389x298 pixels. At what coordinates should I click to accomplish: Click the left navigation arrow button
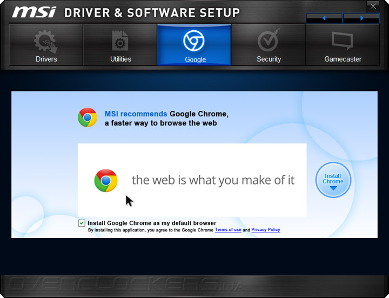[x=324, y=18]
